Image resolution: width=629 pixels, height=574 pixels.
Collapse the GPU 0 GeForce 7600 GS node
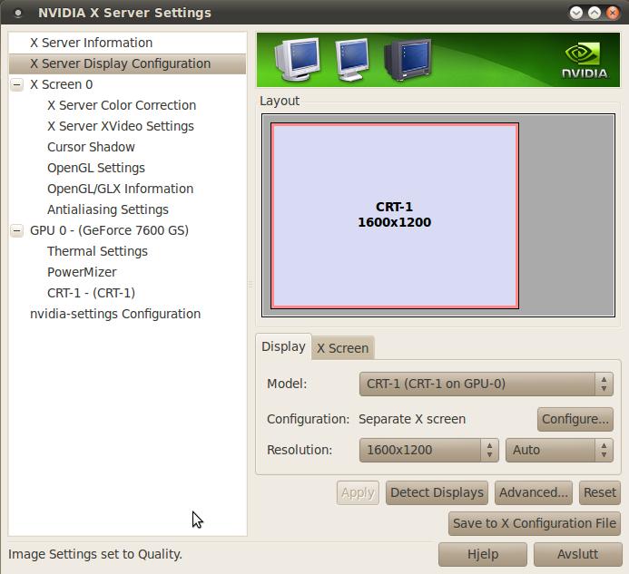[x=16, y=230]
